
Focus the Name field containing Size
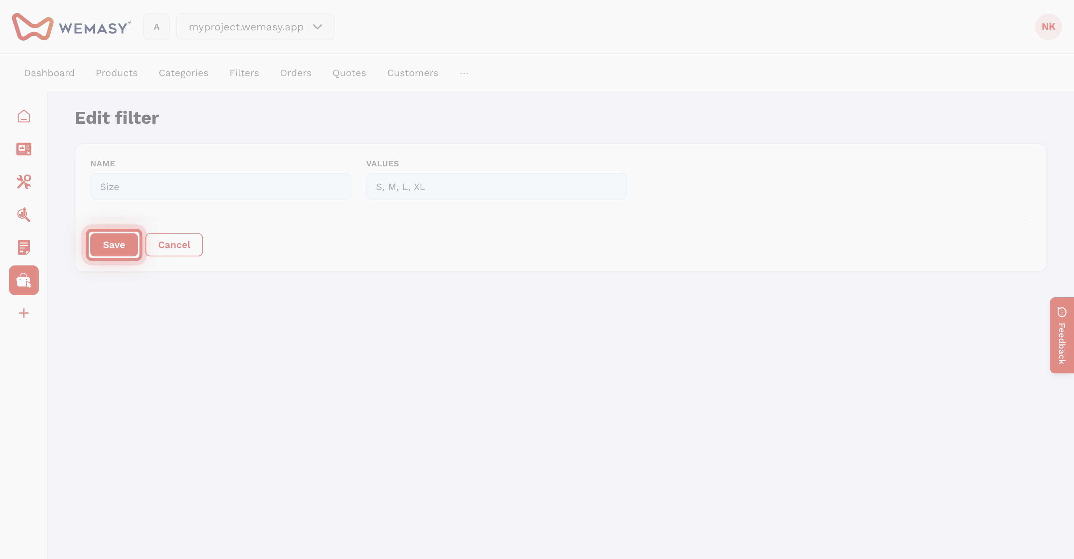coord(221,187)
